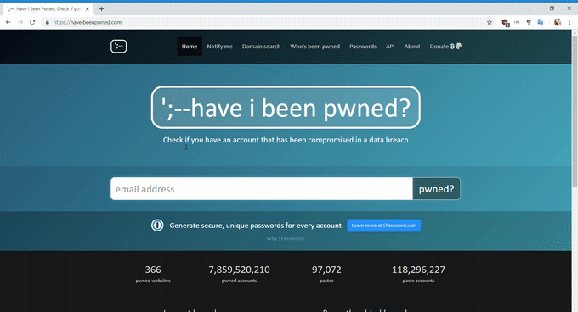Image resolution: width=578 pixels, height=312 pixels.
Task: Bookmark this page with the star icon
Action: [x=490, y=22]
